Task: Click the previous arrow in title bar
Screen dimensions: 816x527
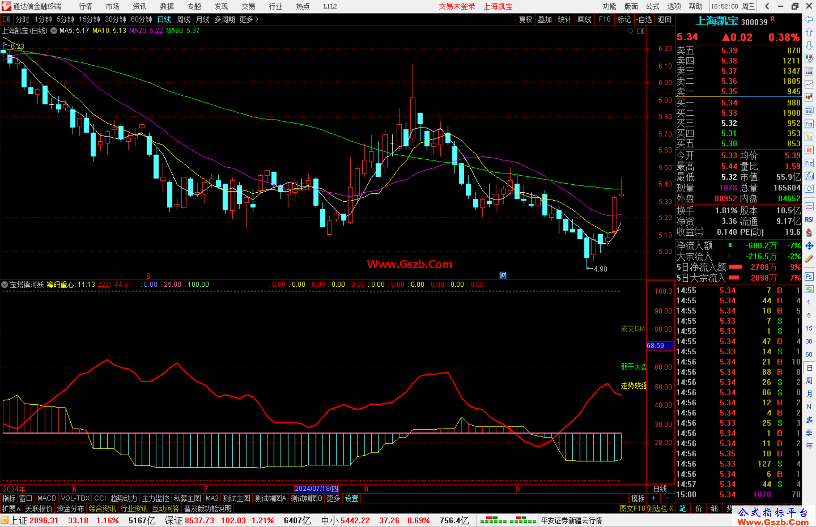Action: pos(767,6)
